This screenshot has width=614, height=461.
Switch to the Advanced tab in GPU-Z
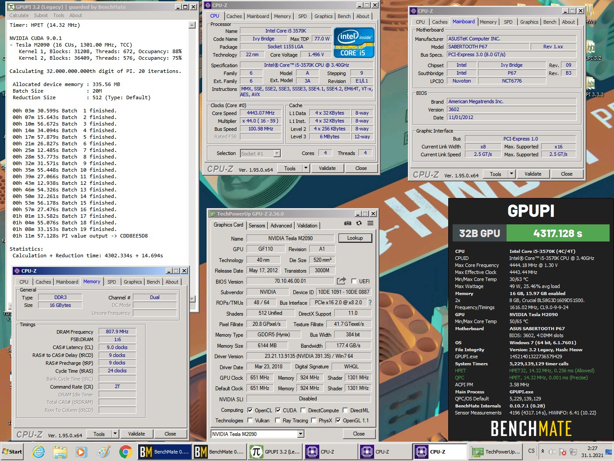281,225
